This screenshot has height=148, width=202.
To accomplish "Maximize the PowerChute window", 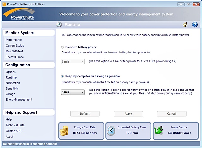I will (188, 4).
